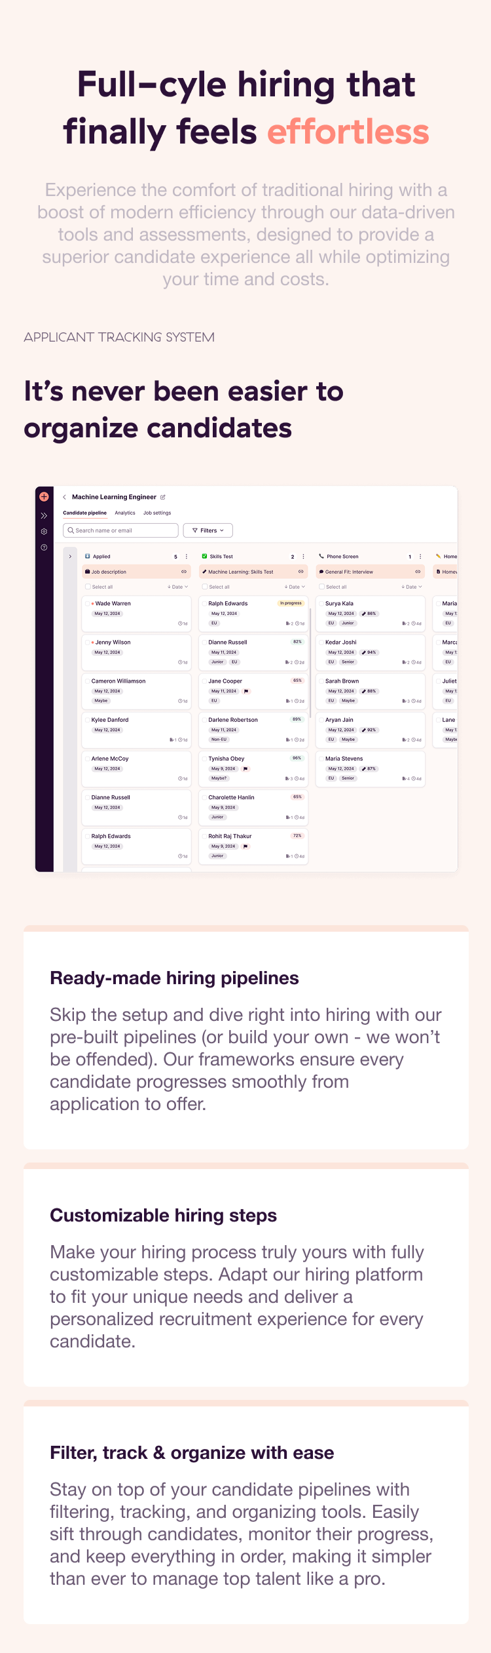The image size is (491, 1653).
Task: Click the back arrow beside Machine Learning Engineer
Action: pos(64,497)
